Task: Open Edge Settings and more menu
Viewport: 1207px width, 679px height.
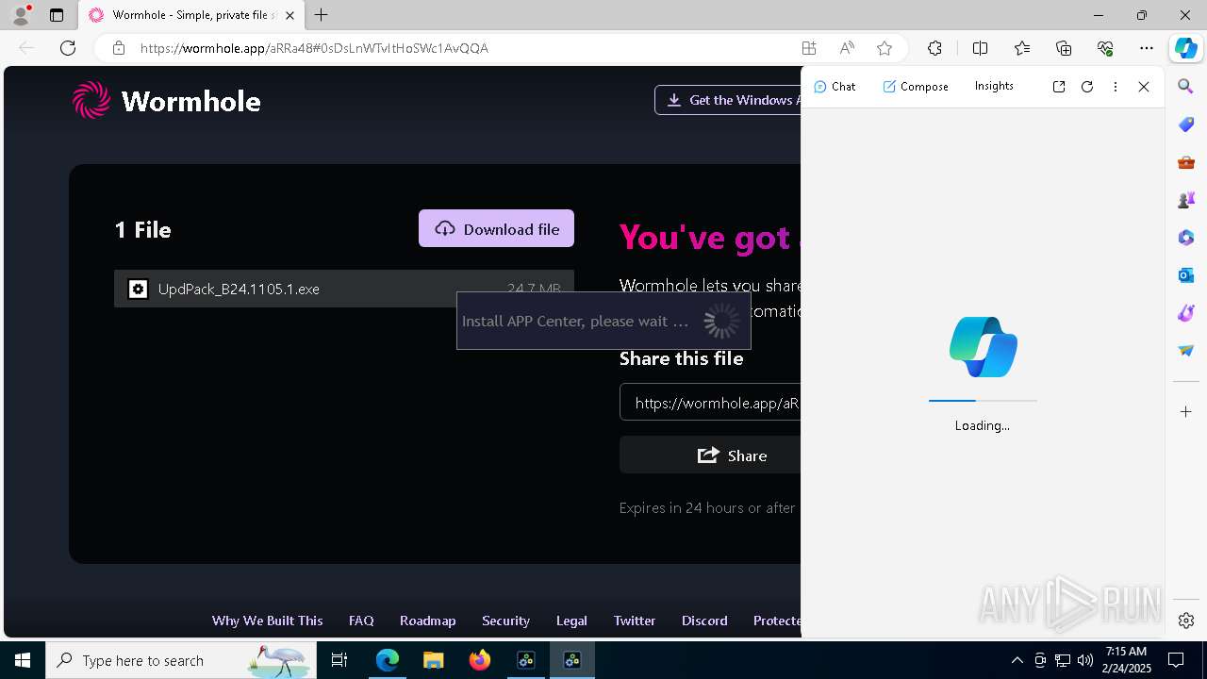Action: click(x=1147, y=48)
